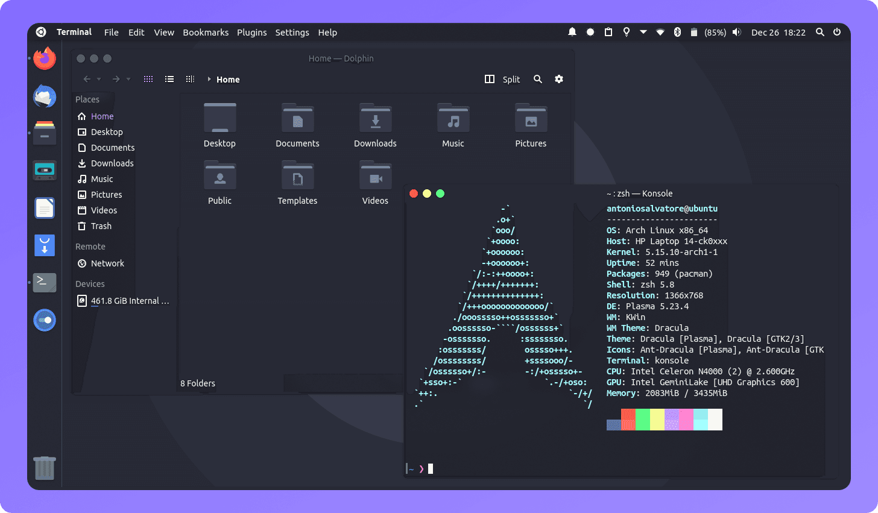The image size is (878, 513).
Task: Open the cassette tape app in dock
Action: (x=45, y=171)
